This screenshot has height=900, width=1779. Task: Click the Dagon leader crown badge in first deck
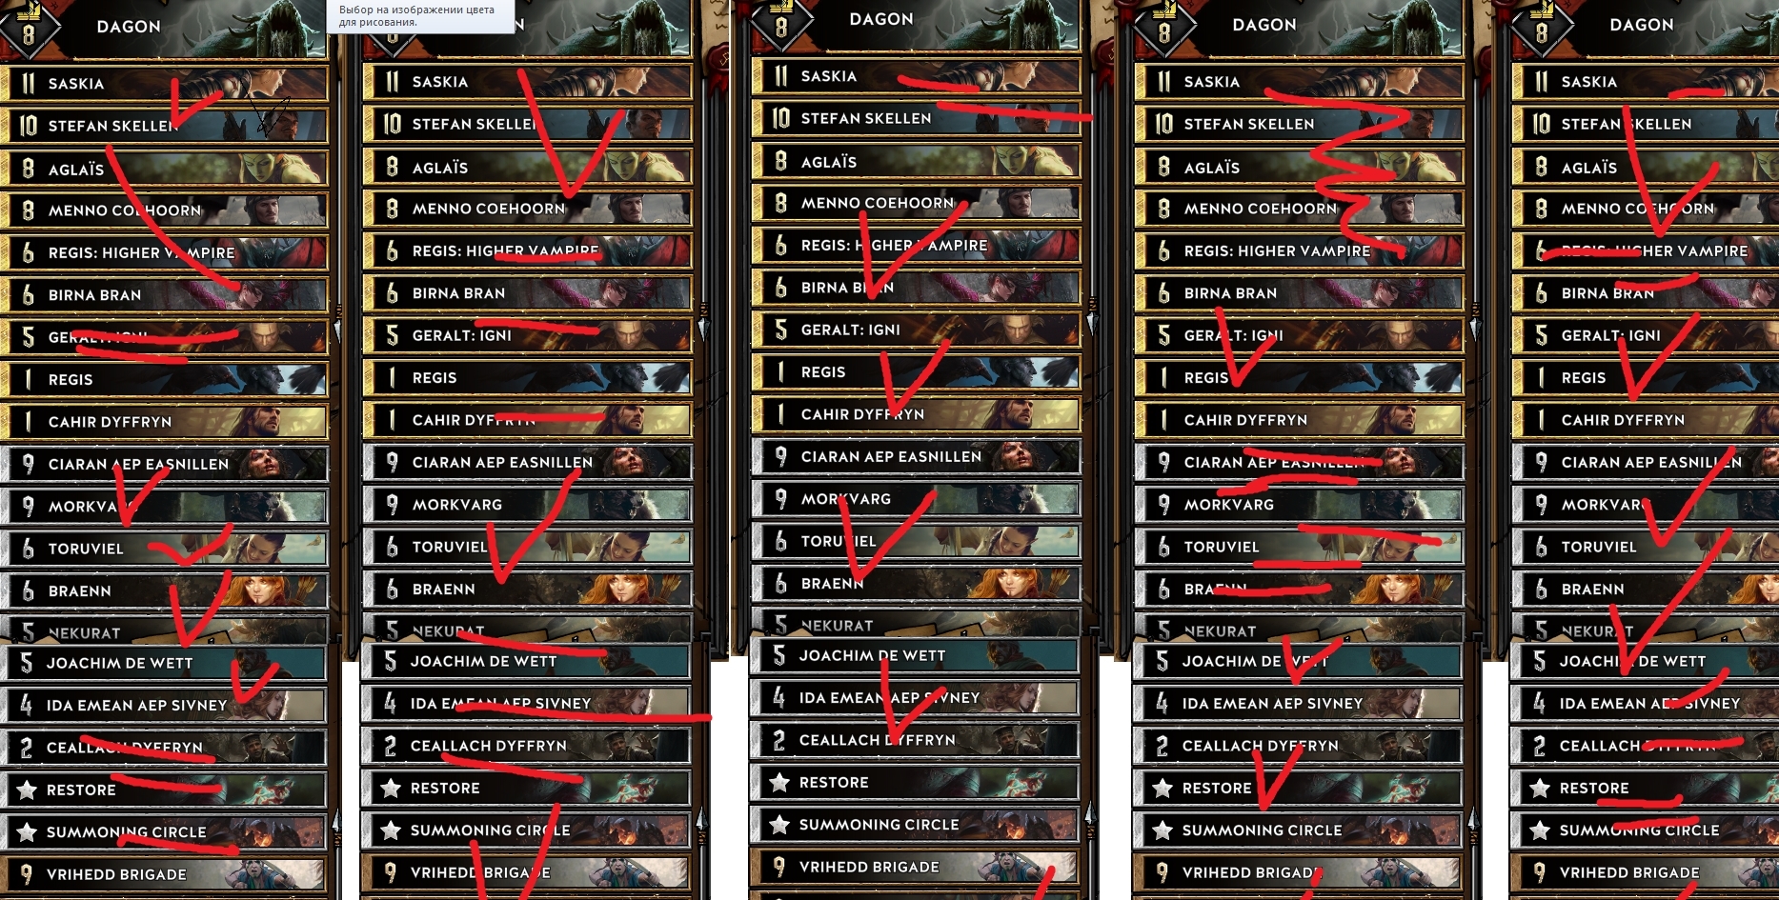point(29,29)
